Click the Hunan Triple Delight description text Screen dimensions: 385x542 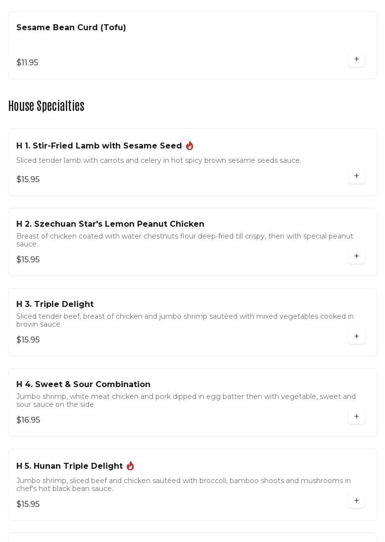184,484
